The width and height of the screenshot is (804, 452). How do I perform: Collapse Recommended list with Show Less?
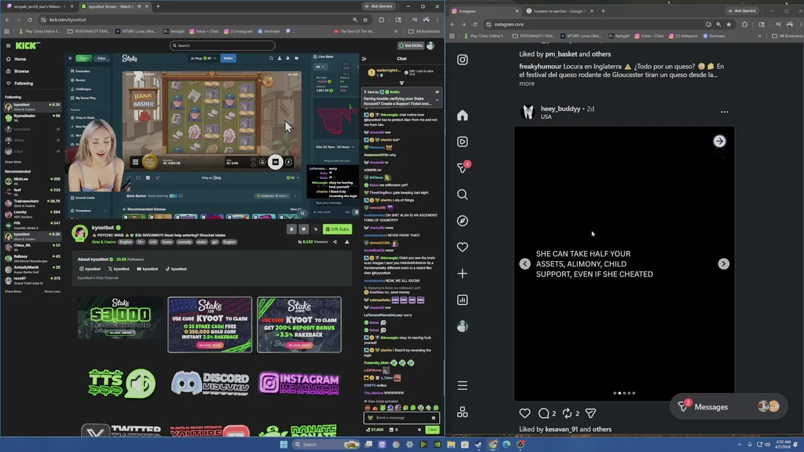52,291
